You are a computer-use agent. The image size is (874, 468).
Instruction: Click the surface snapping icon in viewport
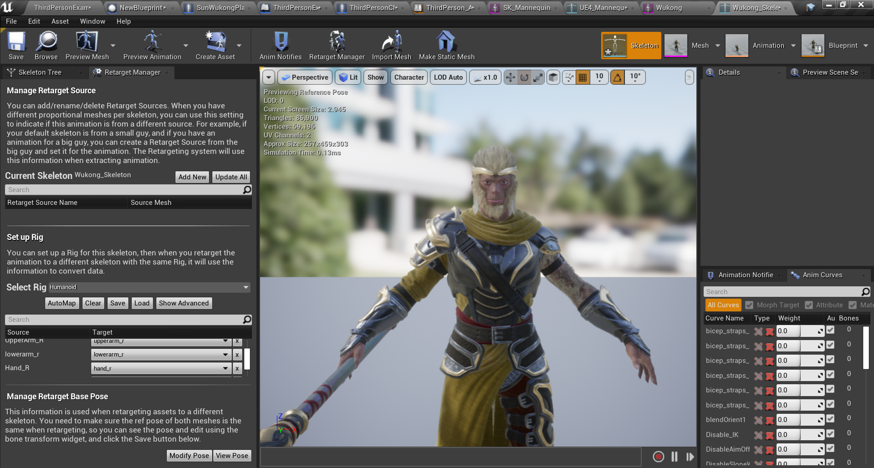[569, 77]
